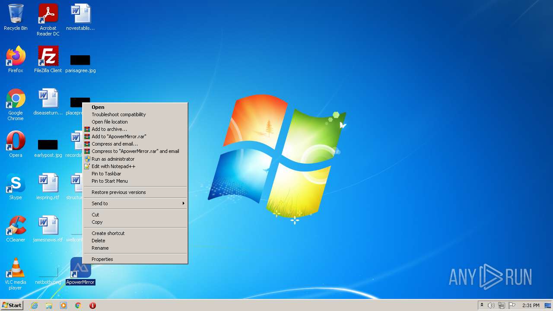The image size is (553, 311).
Task: Choose Copy in the context menu
Action: 135,222
